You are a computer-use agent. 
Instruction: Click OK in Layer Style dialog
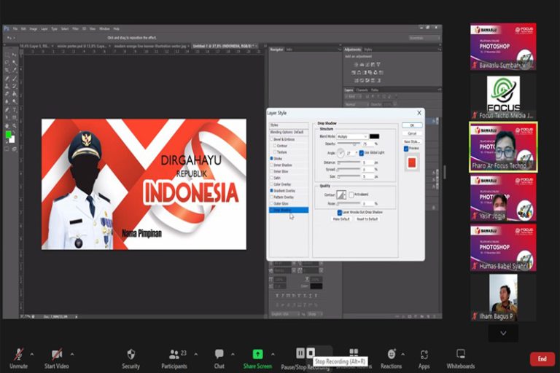[412, 125]
